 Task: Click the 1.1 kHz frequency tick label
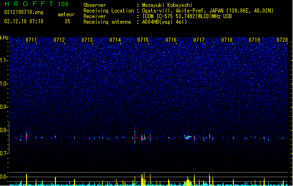coord(4,60)
